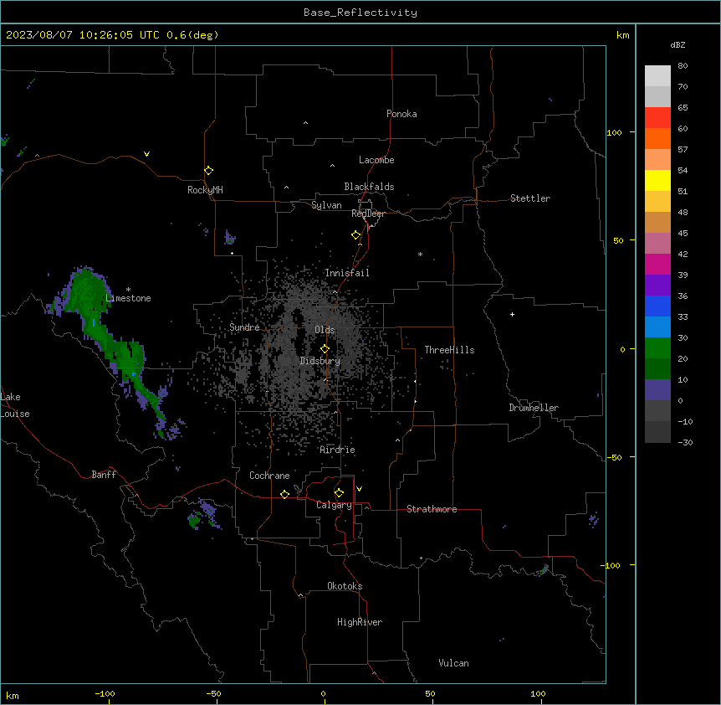Click the Sylvan label
The height and width of the screenshot is (705, 721).
pyautogui.click(x=326, y=205)
